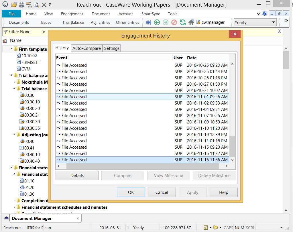The width and height of the screenshot is (293, 232).
Task: Collapse the Firm template folder
Action: pos(12,49)
